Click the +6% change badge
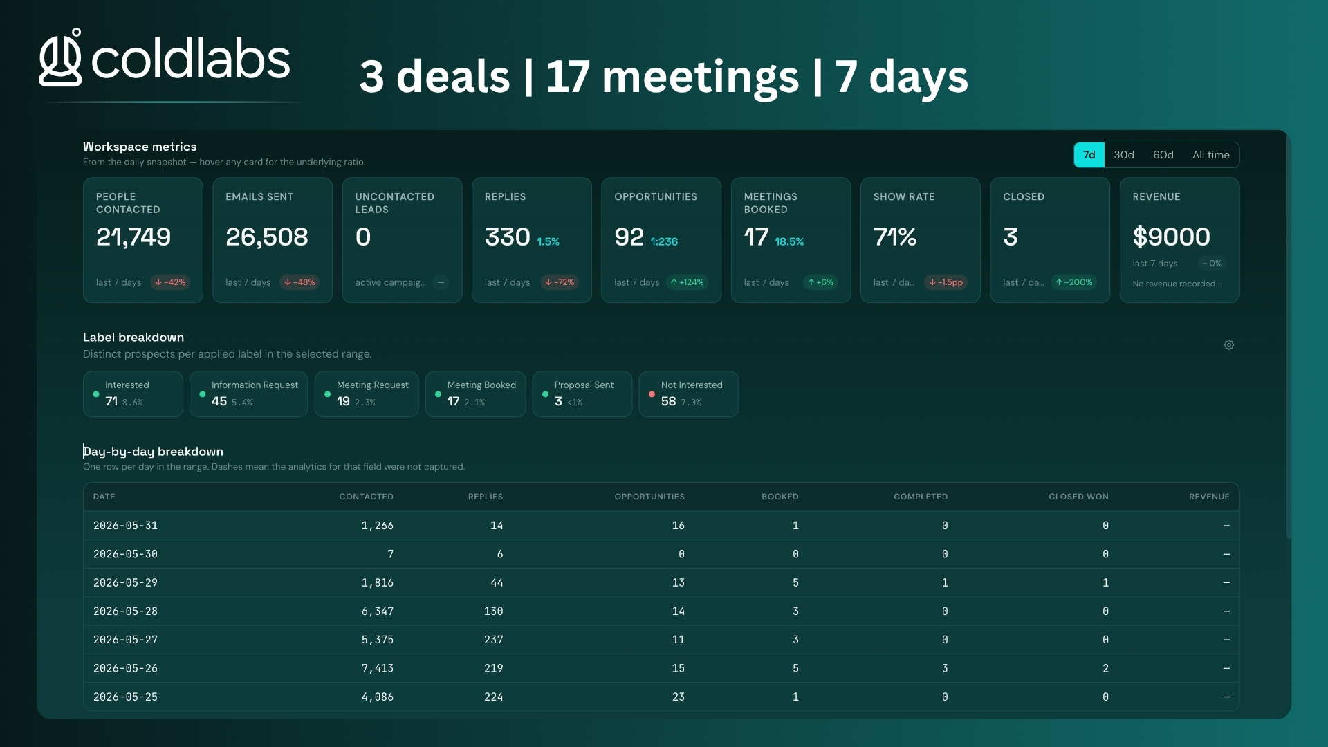This screenshot has width=1328, height=747. tap(820, 282)
